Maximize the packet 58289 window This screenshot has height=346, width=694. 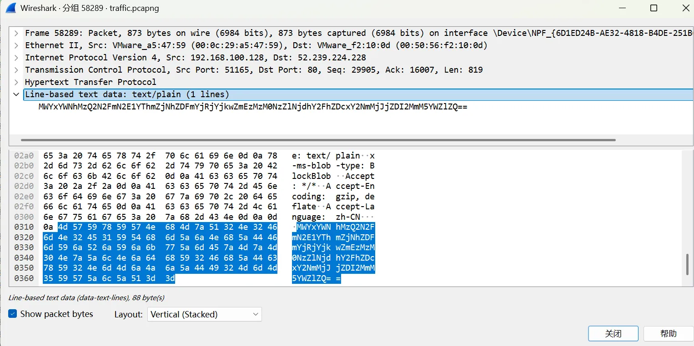click(654, 8)
